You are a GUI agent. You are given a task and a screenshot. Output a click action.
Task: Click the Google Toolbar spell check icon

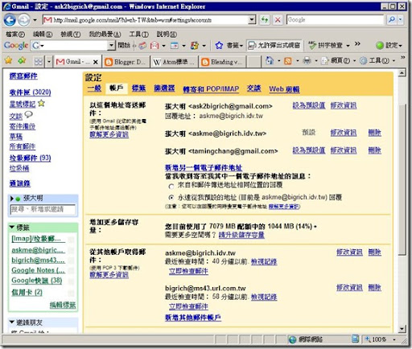click(312, 45)
